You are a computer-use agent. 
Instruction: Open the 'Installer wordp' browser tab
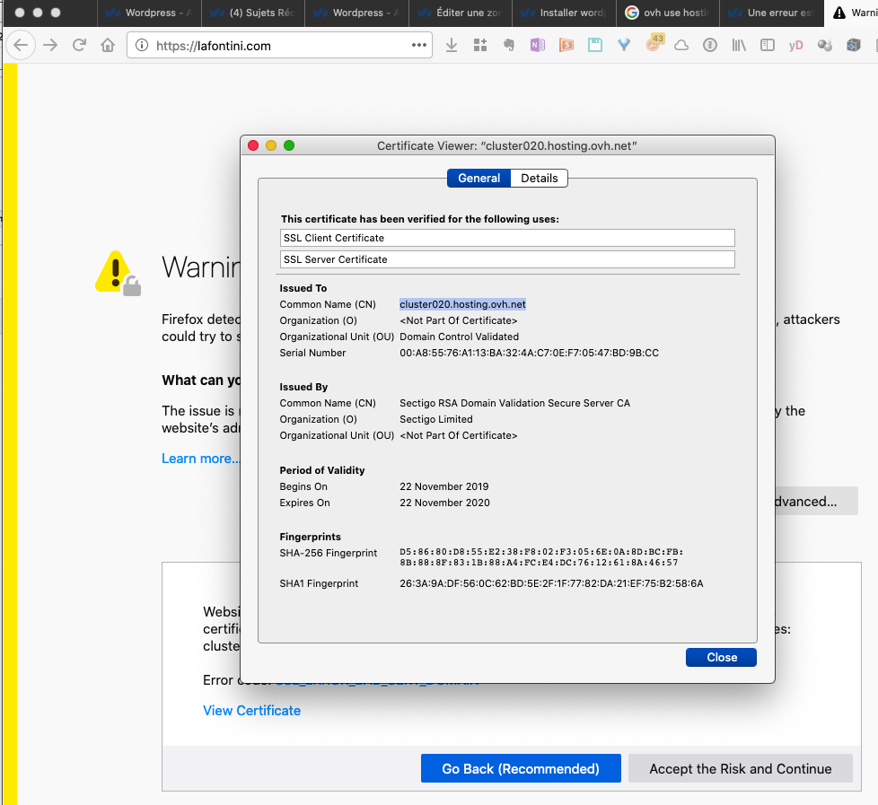click(566, 13)
